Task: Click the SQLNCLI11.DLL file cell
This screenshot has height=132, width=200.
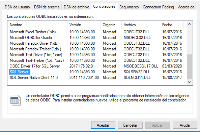Action: [x=137, y=78]
